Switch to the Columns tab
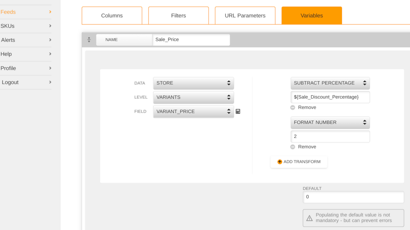The width and height of the screenshot is (410, 230). 112,16
